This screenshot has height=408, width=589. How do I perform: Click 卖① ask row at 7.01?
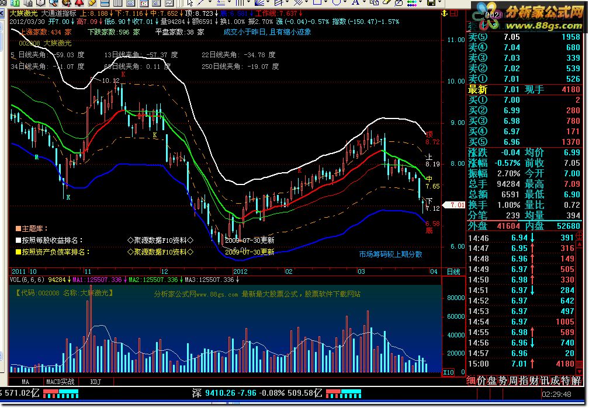[524, 79]
